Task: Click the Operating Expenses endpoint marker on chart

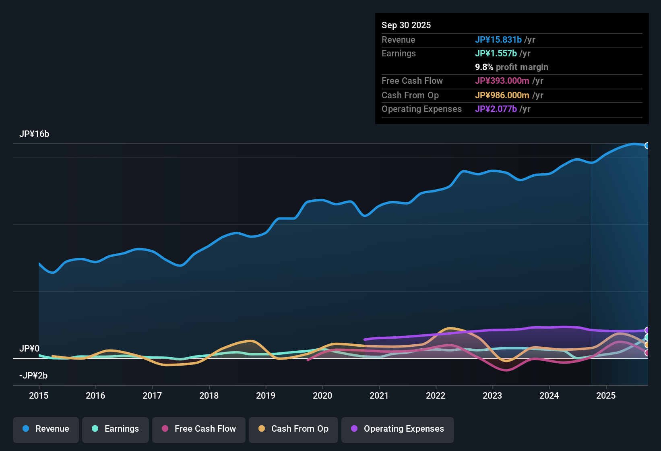Action: (647, 330)
